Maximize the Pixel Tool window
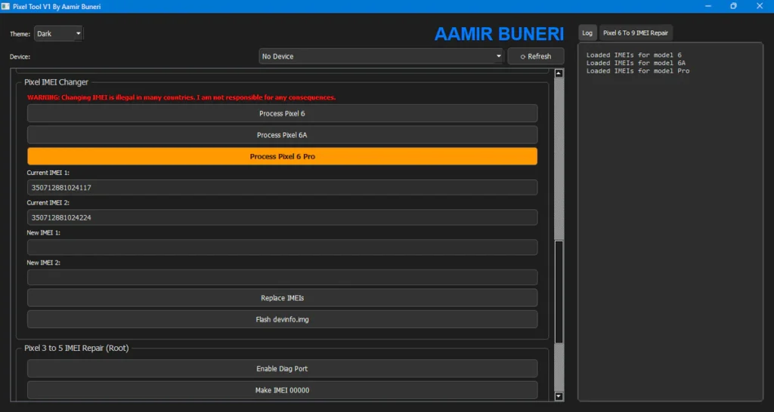The height and width of the screenshot is (412, 774). 733,6
